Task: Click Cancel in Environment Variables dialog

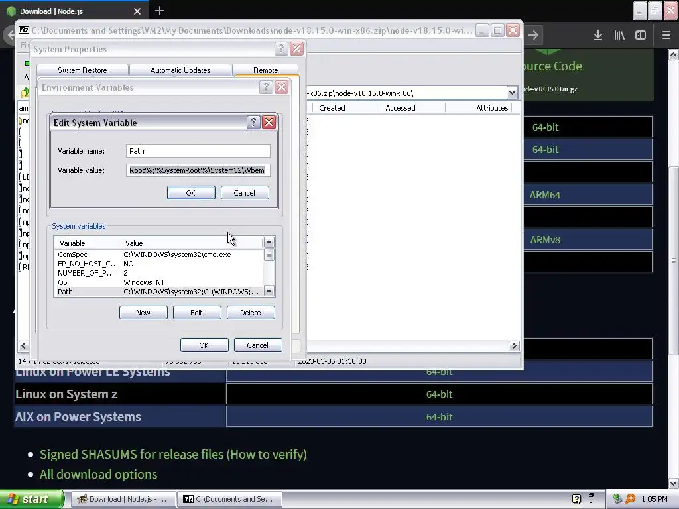Action: [x=258, y=345]
